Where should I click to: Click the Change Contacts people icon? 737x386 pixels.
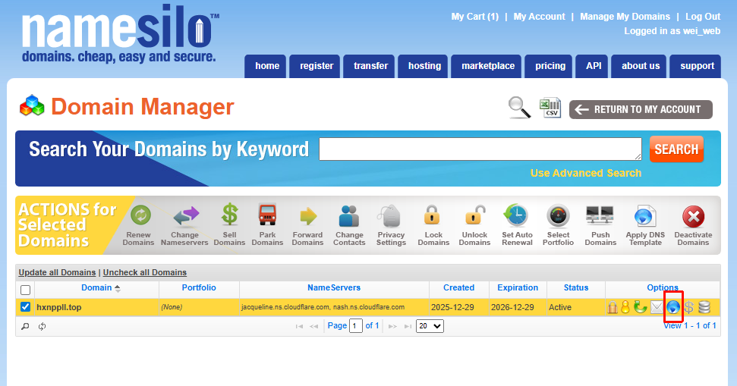tap(349, 216)
